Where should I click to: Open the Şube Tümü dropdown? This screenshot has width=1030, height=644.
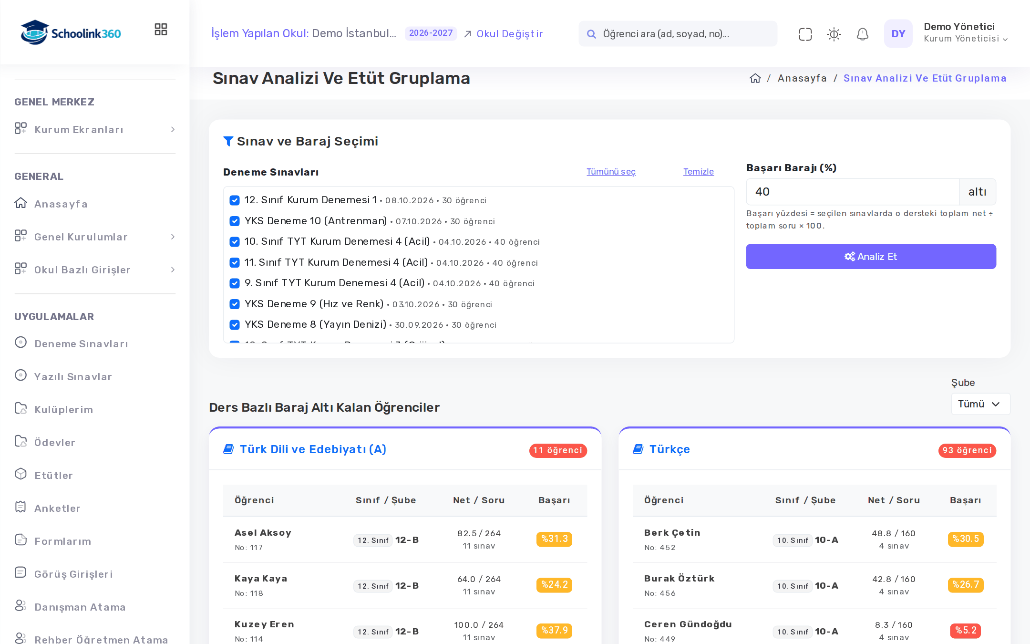click(x=980, y=404)
